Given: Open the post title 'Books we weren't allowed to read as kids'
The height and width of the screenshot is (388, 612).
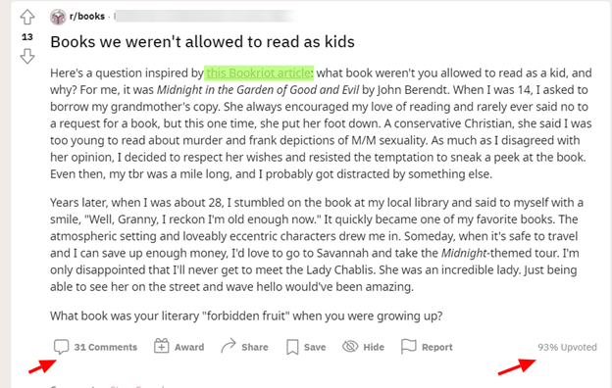Looking at the screenshot, I should tap(202, 42).
